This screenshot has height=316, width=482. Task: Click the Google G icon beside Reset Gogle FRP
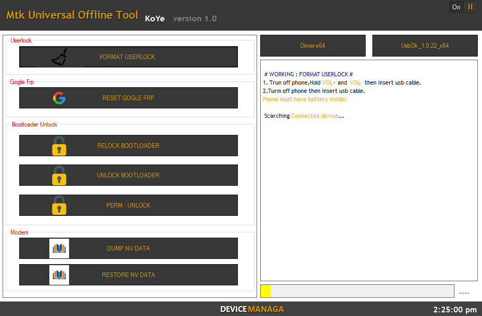pyautogui.click(x=59, y=98)
